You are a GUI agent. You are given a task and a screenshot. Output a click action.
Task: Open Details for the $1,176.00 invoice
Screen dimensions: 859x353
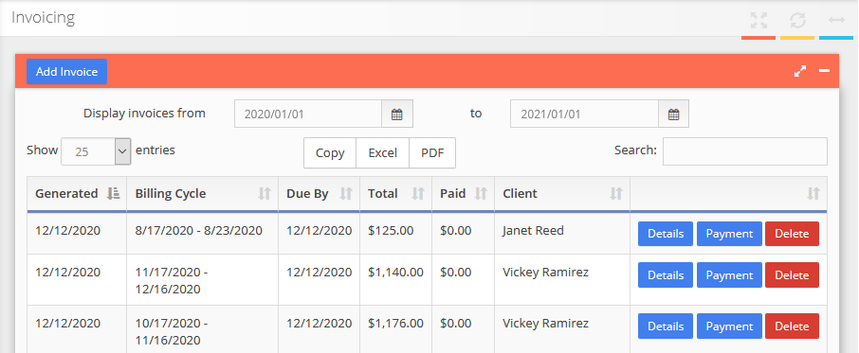tap(666, 327)
